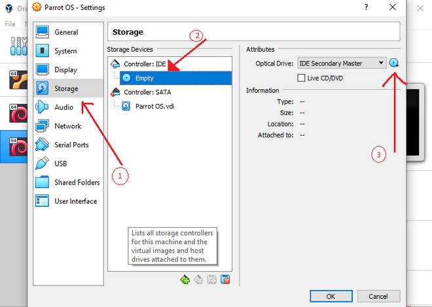Click the OK button

point(331,297)
